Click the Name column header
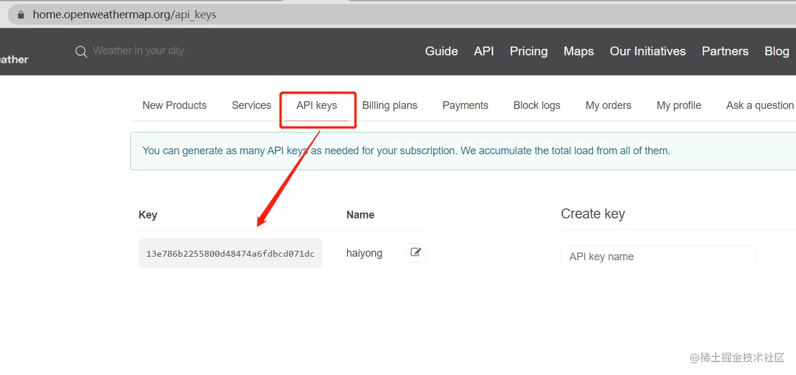Image resolution: width=796 pixels, height=375 pixels. 361,215
